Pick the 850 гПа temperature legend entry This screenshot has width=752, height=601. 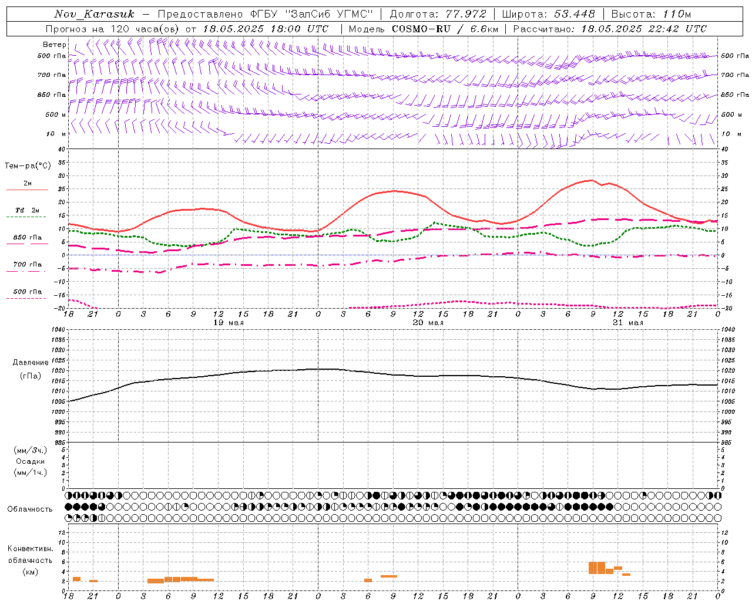[x=27, y=241]
